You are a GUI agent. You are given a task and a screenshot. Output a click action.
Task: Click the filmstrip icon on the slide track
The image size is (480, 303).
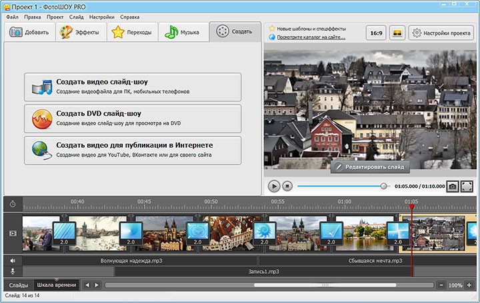pos(12,233)
